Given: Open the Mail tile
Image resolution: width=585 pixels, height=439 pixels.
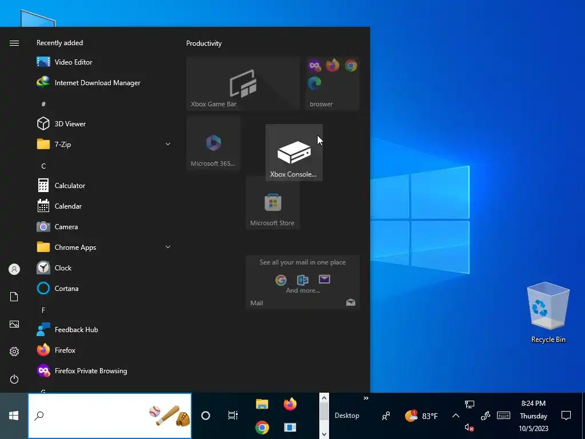Looking at the screenshot, I should [303, 282].
